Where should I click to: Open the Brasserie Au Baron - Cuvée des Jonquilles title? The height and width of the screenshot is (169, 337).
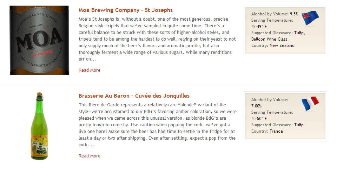click(x=134, y=96)
